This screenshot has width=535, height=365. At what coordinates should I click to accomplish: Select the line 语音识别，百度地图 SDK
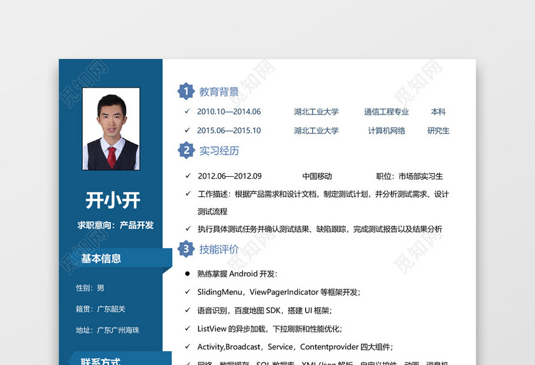(264, 310)
